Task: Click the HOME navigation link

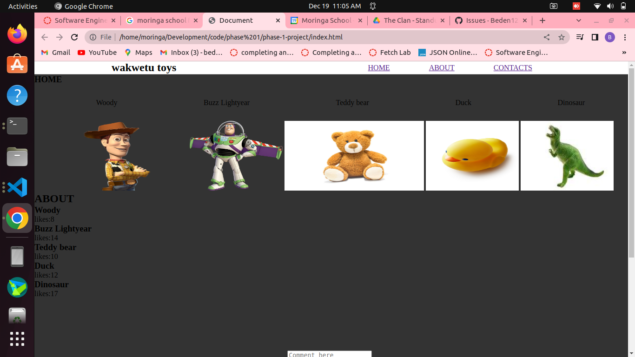Action: (x=379, y=68)
